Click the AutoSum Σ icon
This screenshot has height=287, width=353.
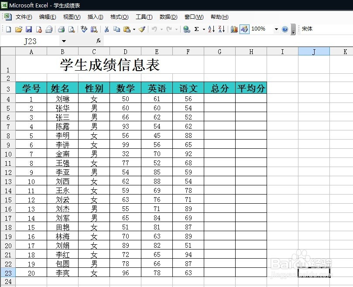(196, 29)
